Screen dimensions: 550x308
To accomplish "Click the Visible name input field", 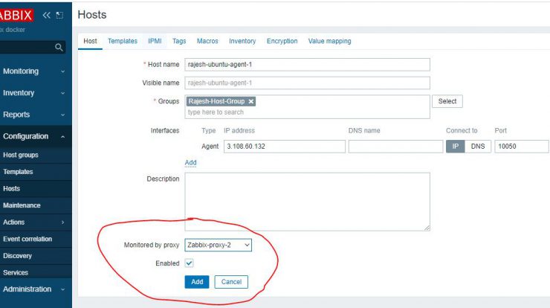I will tap(307, 83).
